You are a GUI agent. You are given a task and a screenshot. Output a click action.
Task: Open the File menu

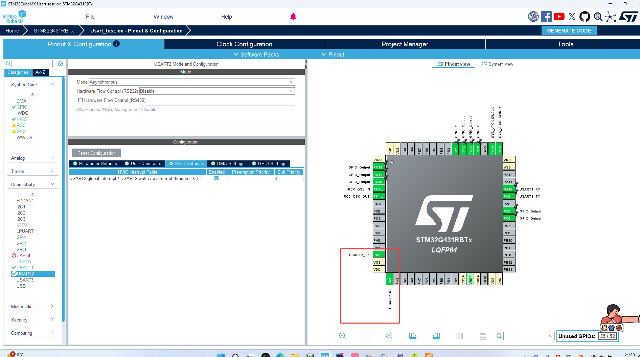click(x=90, y=17)
